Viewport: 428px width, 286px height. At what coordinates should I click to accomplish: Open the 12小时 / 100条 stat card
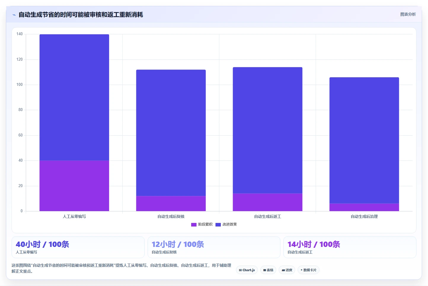[x=214, y=247]
